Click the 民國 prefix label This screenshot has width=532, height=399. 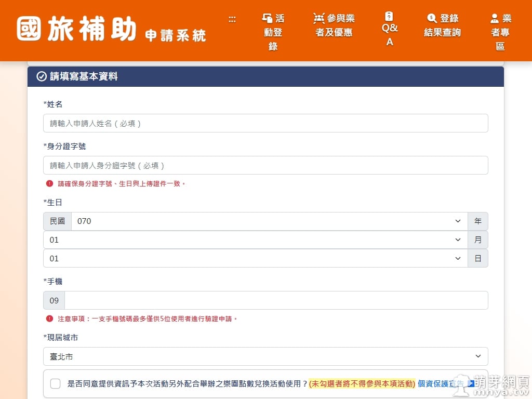pos(57,221)
